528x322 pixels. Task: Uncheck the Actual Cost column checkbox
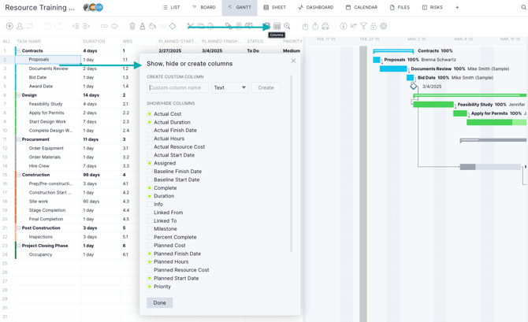pyautogui.click(x=150, y=114)
